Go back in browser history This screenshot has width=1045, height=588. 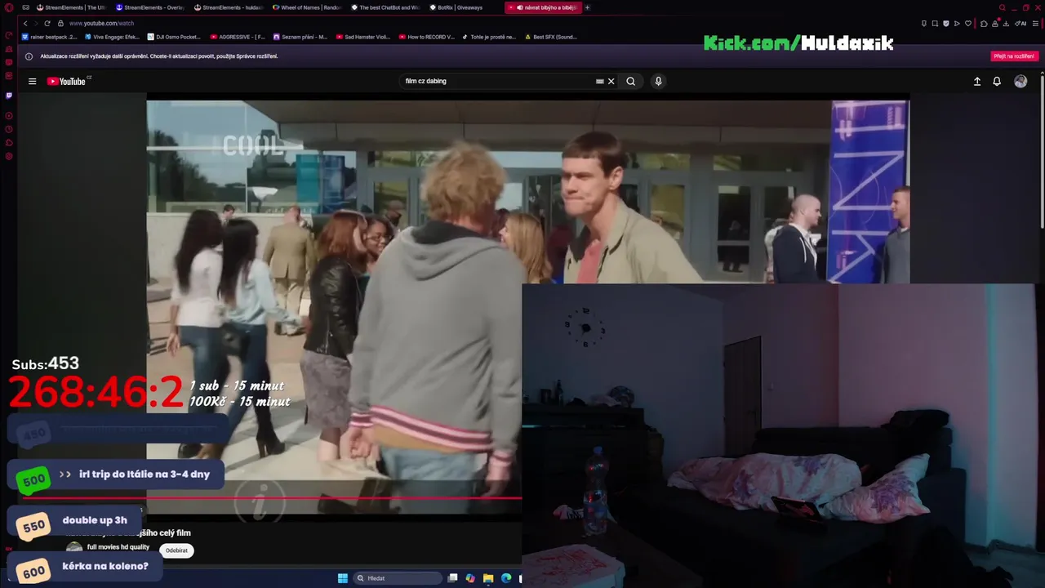[25, 23]
